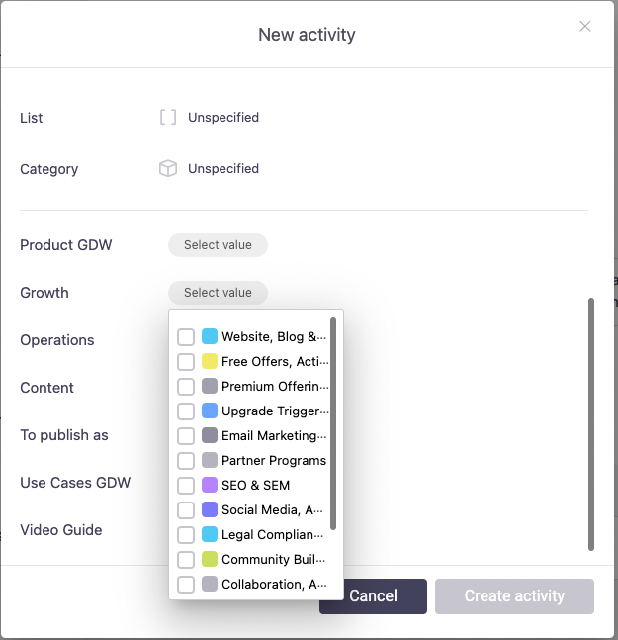This screenshot has height=640, width=618.
Task: Open the List Unspecified selector
Action: click(222, 118)
